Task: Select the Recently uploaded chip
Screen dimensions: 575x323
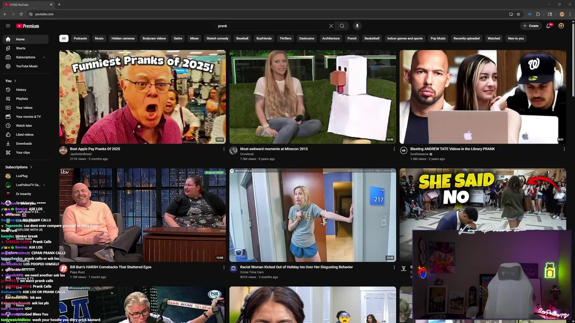Action: (x=466, y=38)
